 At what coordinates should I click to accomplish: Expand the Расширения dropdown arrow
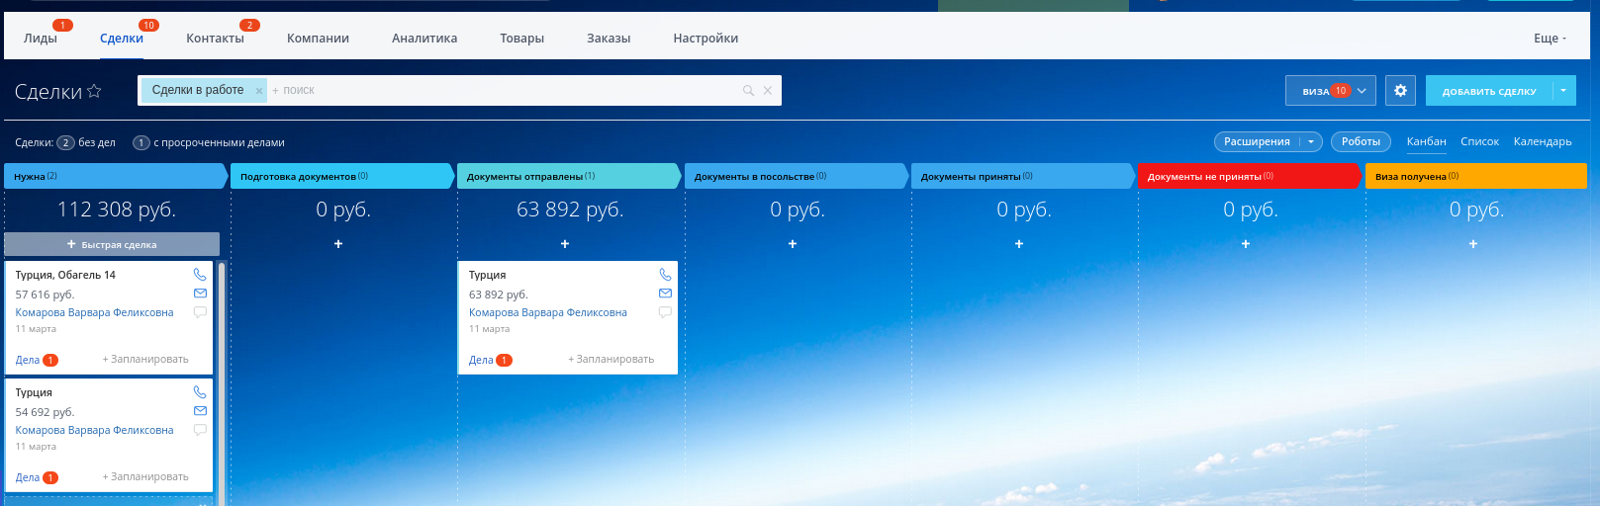pos(1311,141)
